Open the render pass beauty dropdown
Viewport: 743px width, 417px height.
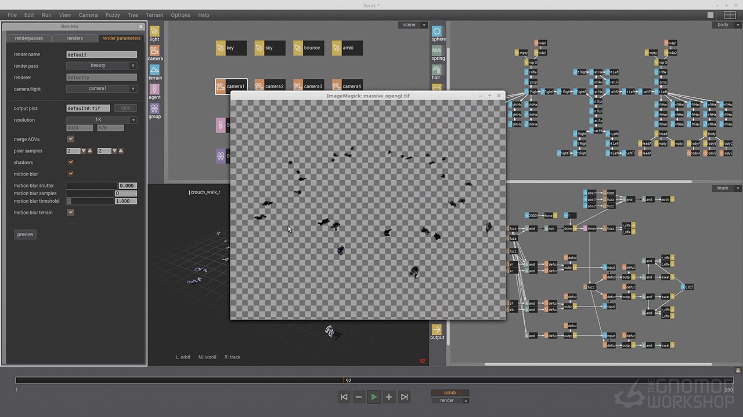pos(101,65)
